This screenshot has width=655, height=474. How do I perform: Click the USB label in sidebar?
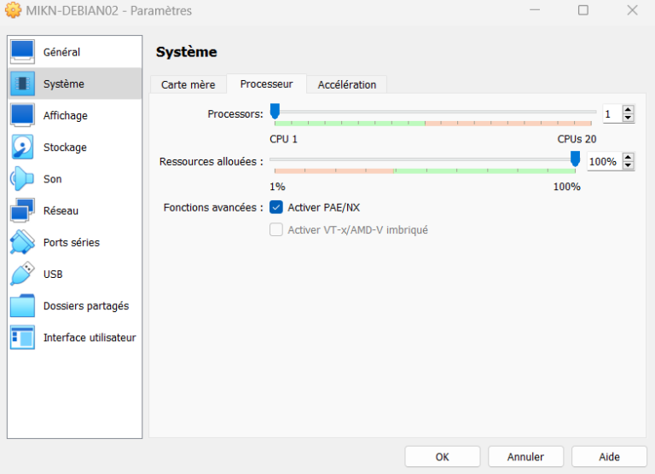(x=53, y=274)
